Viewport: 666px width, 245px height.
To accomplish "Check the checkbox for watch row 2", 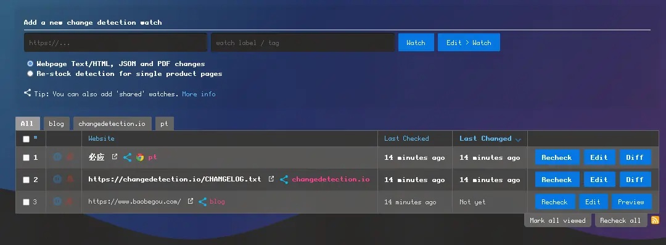I will click(x=27, y=180).
